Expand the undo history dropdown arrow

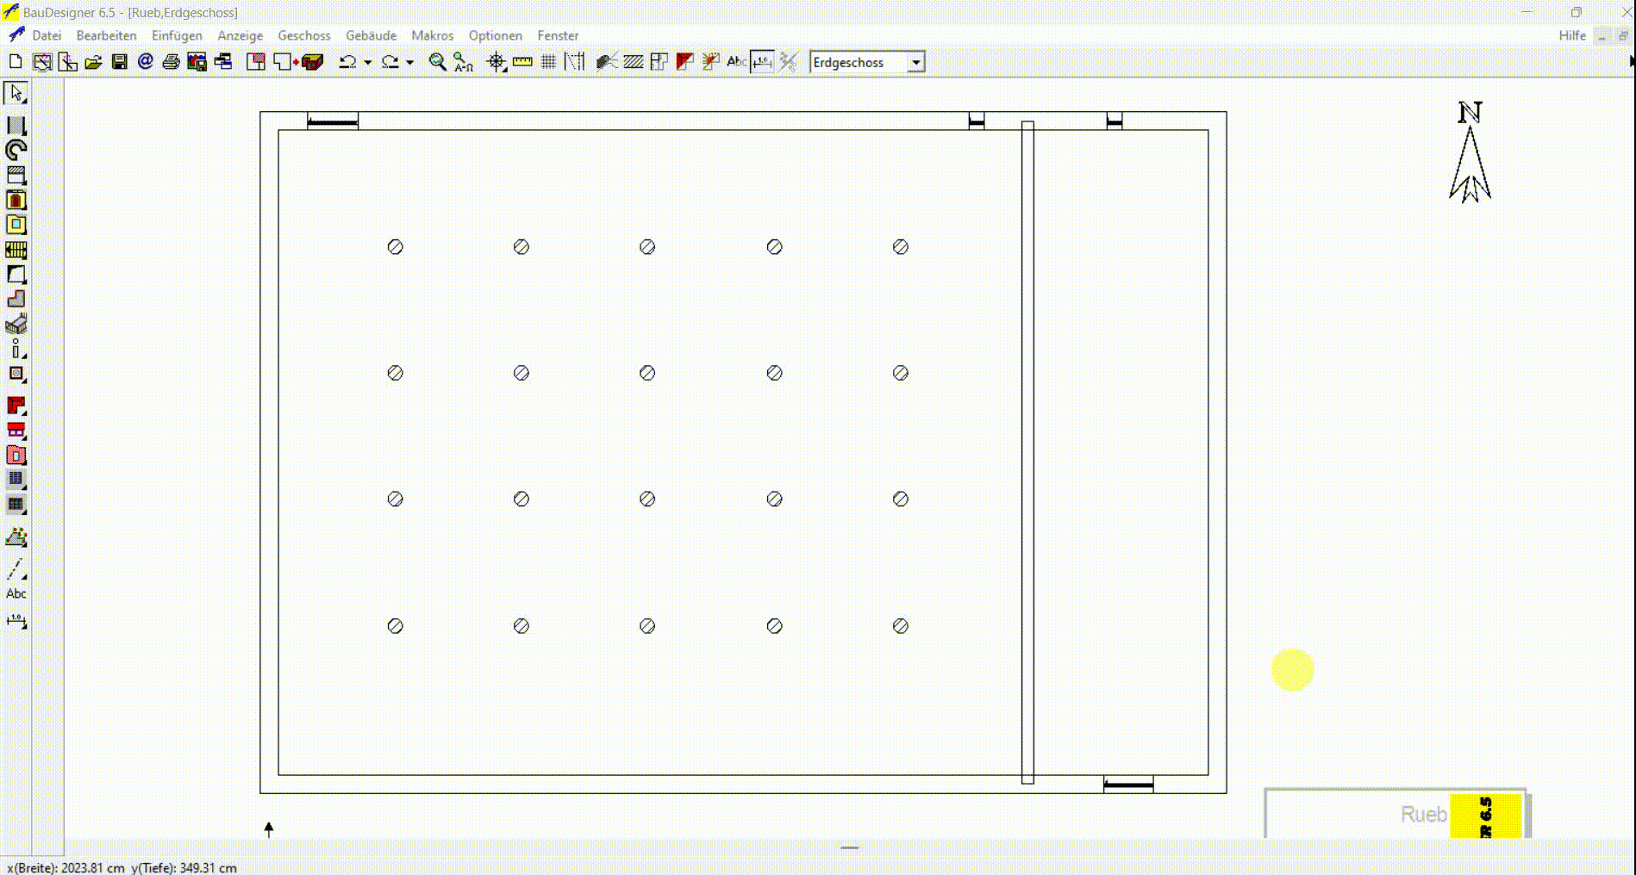pyautogui.click(x=368, y=62)
